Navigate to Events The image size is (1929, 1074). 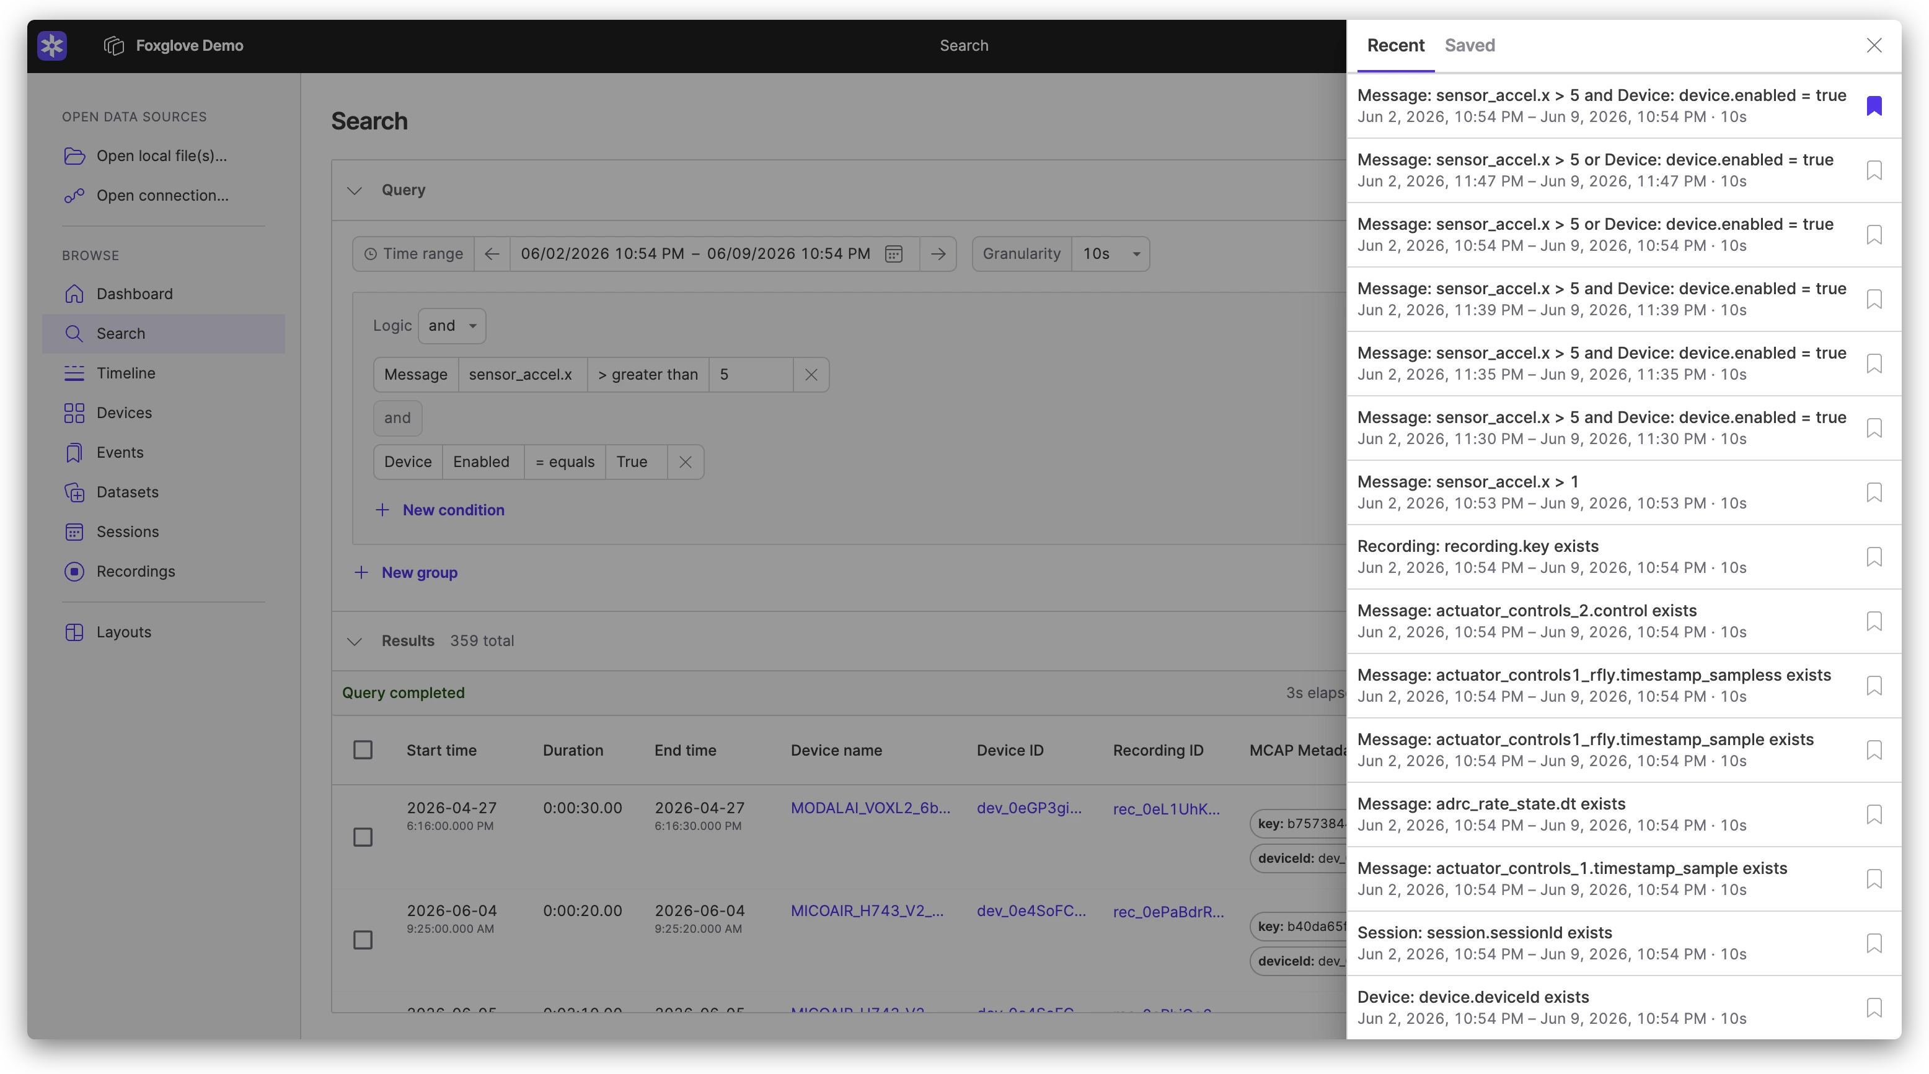click(163, 452)
